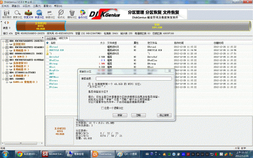253x158 pixels.
Task: Open the Partition (分区) menu
Action: pyautogui.click(x=26, y=6)
